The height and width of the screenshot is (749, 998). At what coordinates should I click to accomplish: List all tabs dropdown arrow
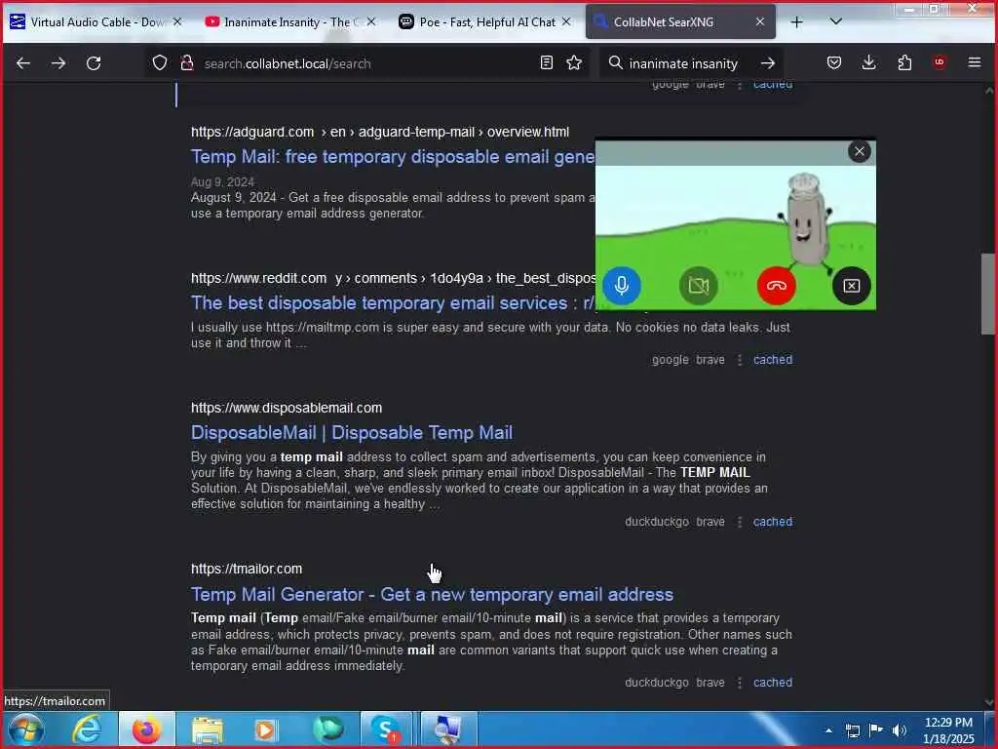(x=835, y=21)
